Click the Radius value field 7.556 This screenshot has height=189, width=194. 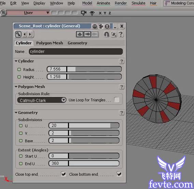57,69
